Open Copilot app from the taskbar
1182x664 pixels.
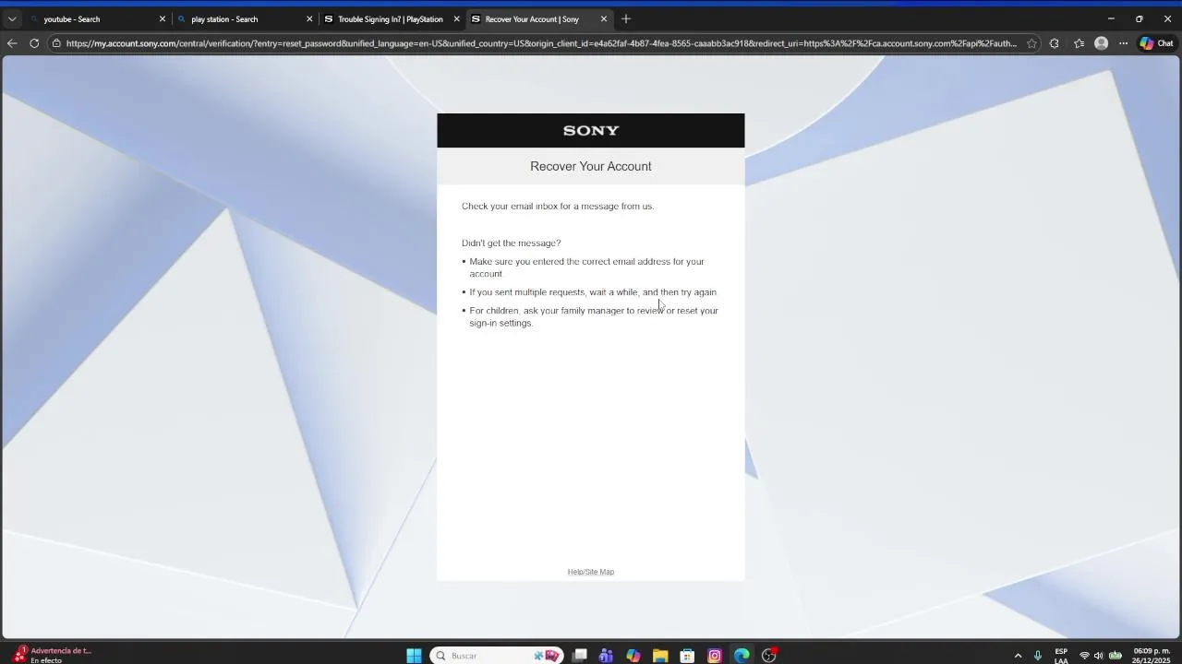(x=633, y=656)
